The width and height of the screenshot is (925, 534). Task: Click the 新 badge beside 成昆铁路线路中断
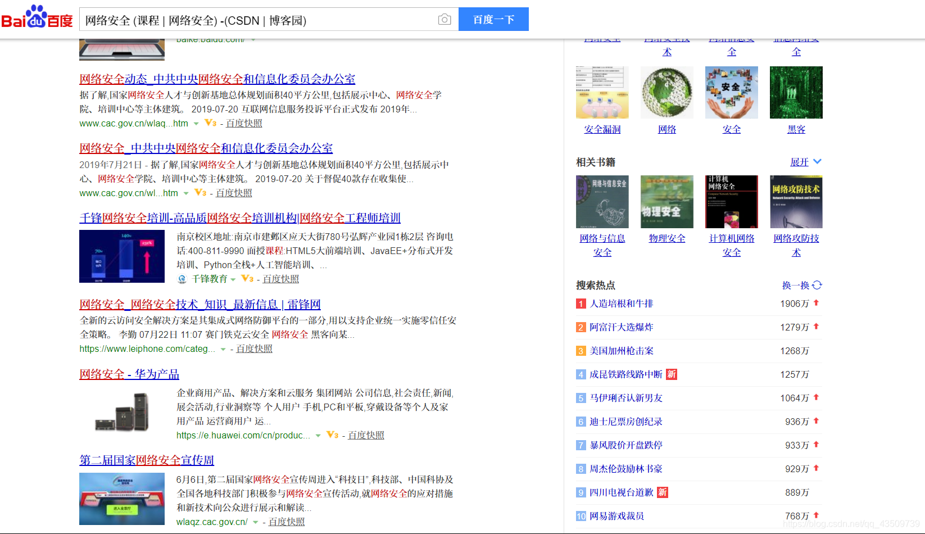coord(672,374)
